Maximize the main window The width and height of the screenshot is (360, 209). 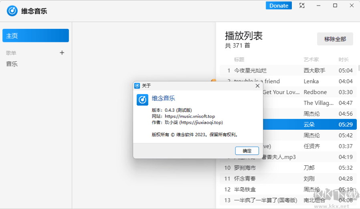tap(335, 6)
